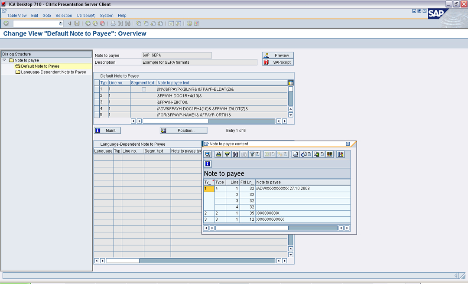Open the command field dropdown

61,23
